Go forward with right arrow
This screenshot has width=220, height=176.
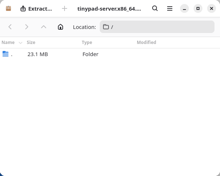tap(27, 27)
